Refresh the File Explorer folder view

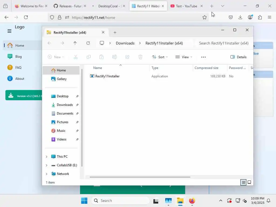(88, 43)
